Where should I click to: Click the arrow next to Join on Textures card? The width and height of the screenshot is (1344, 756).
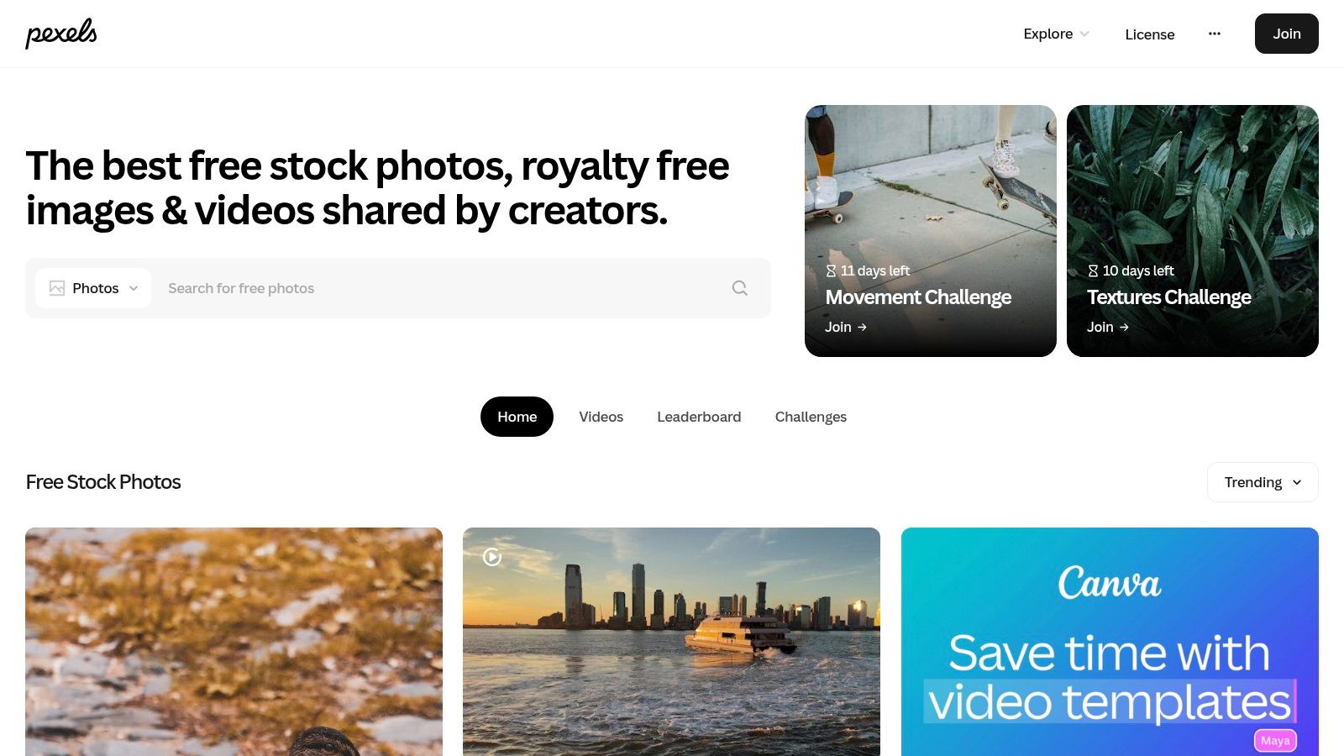1124,327
